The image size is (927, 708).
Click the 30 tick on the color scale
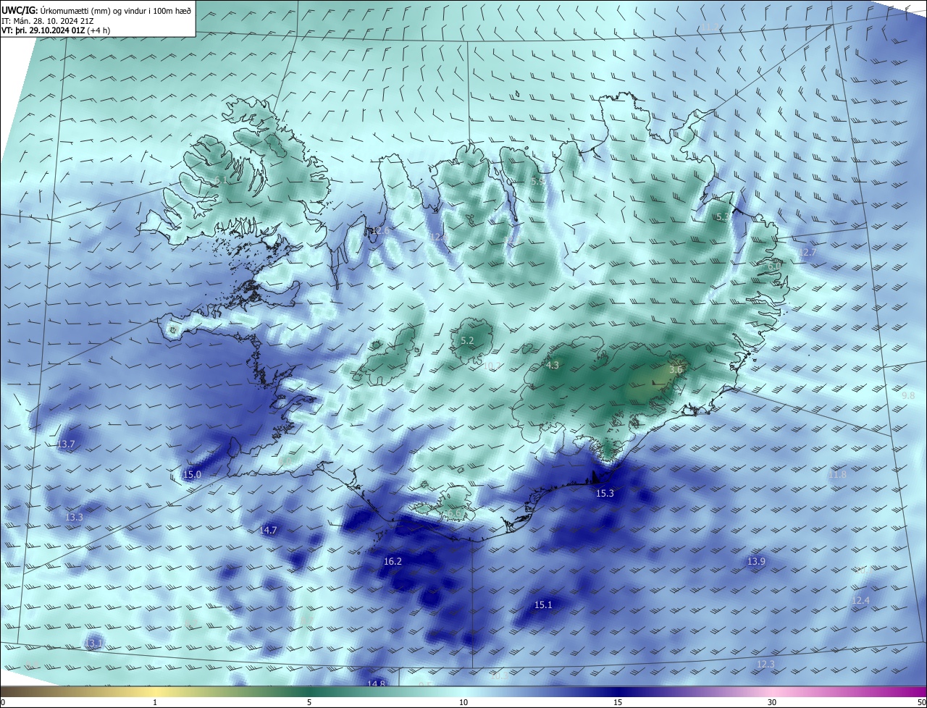pyautogui.click(x=772, y=702)
